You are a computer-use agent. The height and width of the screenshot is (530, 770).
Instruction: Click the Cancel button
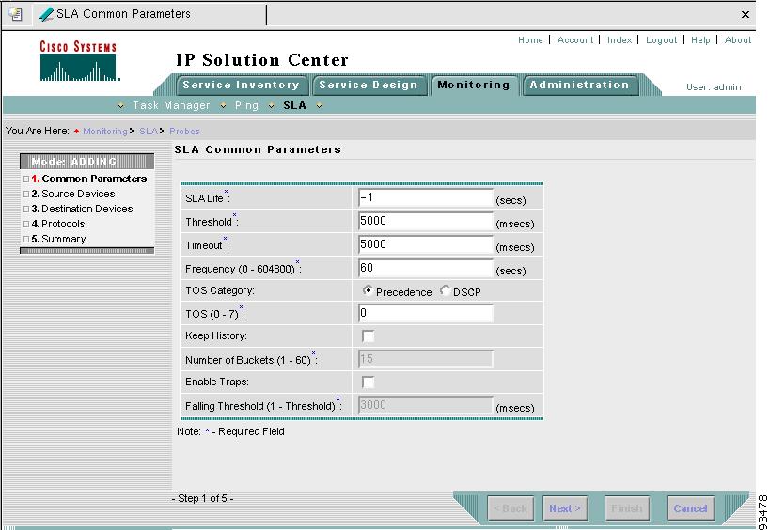point(690,508)
